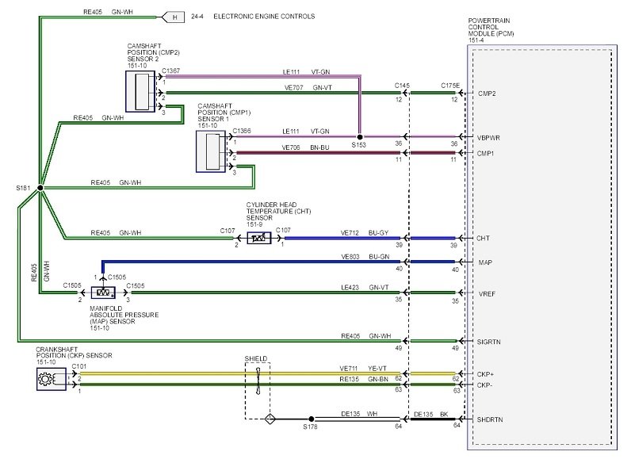Click the CMP1 pin label in PCM
Screen dimensions: 631x463
pos(485,153)
